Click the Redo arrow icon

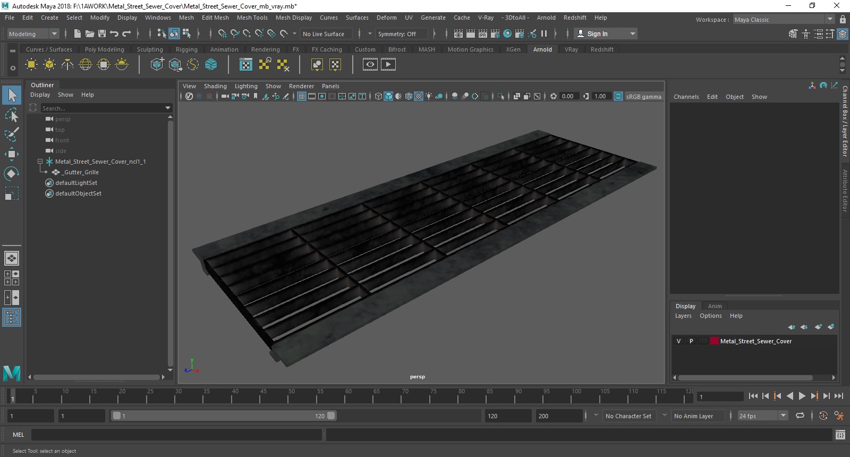126,33
